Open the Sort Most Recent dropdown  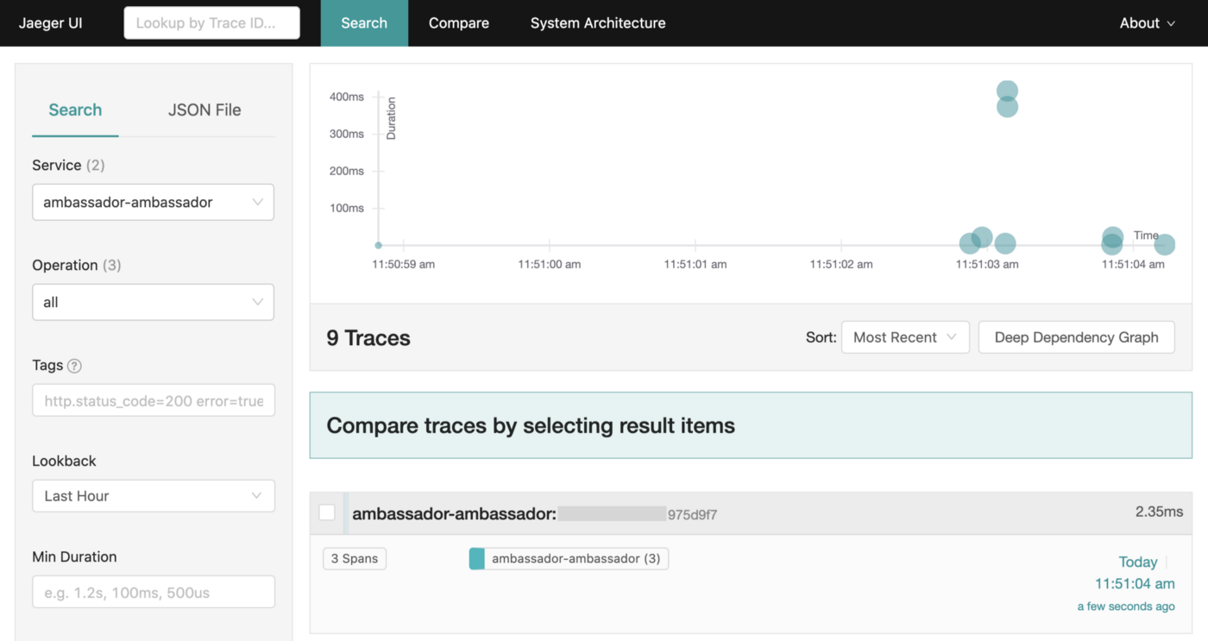(x=904, y=337)
